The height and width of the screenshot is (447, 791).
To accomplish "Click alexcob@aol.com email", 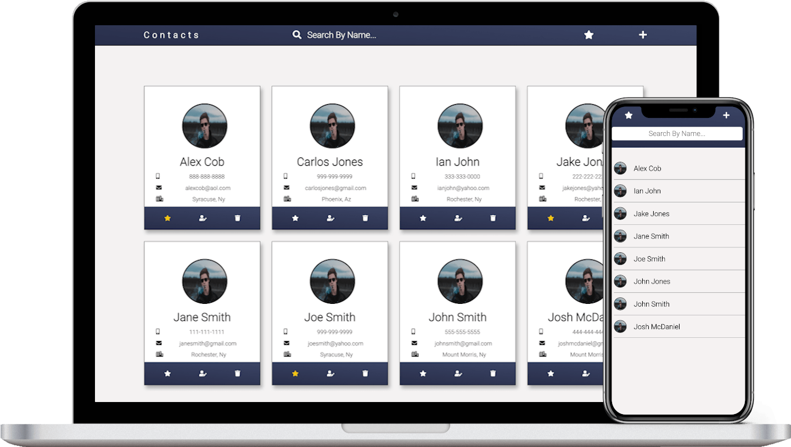I will tap(207, 188).
